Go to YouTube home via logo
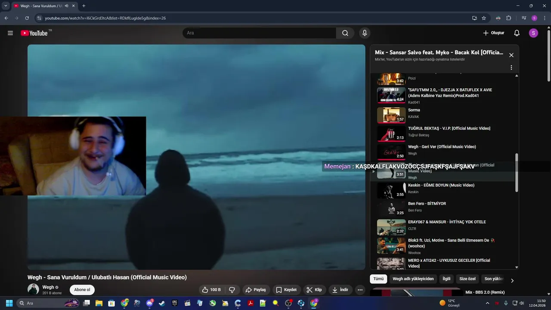 tap(34, 33)
